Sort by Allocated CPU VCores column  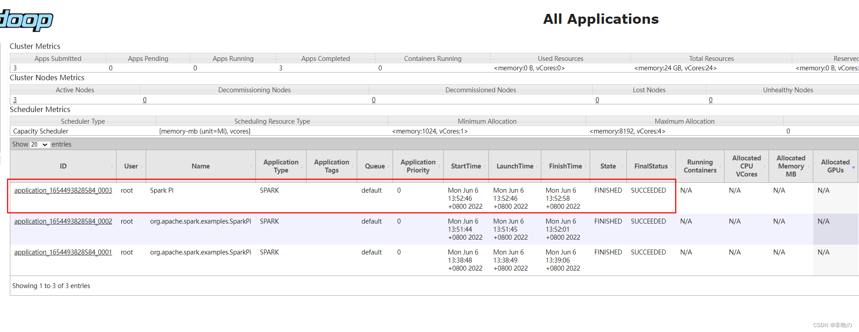tap(747, 166)
